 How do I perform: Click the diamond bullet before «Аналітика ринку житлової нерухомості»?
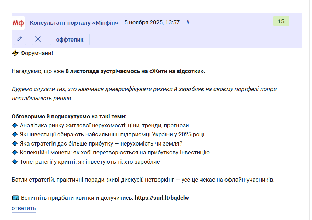point(15,126)
